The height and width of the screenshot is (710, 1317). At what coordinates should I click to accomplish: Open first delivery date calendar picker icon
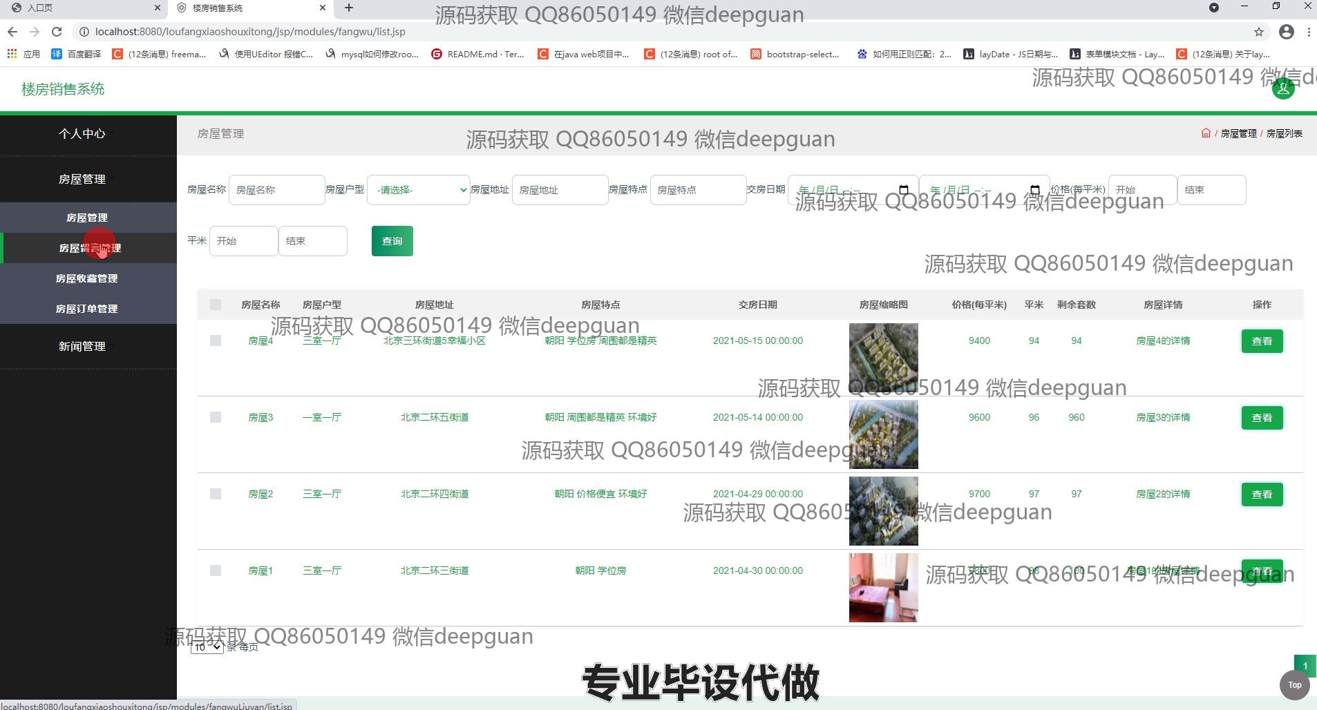[903, 190]
